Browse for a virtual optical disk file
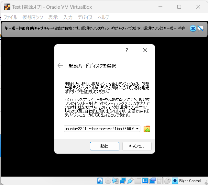The width and height of the screenshot is (208, 185). [147, 129]
